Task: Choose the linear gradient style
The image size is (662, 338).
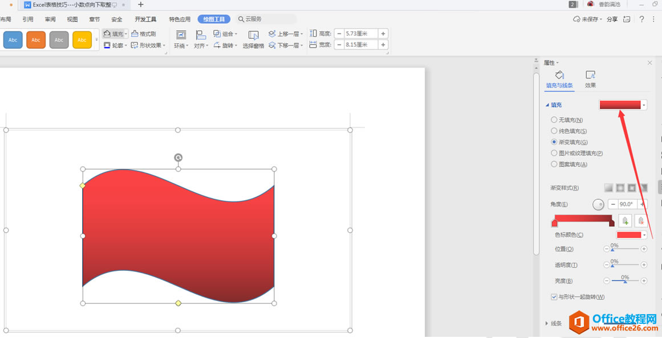Action: point(608,188)
